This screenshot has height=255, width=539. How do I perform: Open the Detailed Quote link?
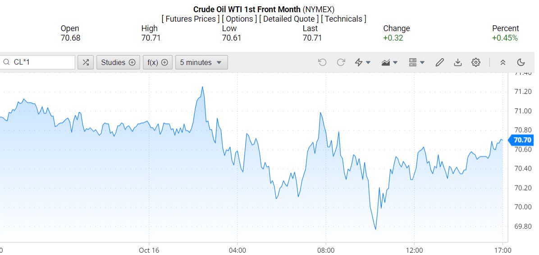click(x=289, y=19)
